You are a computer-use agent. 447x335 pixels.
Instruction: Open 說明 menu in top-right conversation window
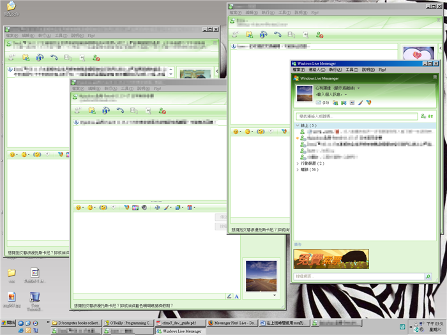point(301,13)
